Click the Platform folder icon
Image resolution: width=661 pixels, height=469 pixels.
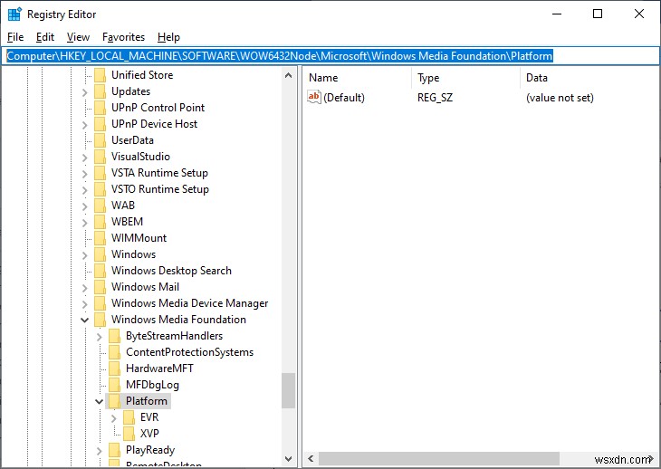[x=114, y=401]
